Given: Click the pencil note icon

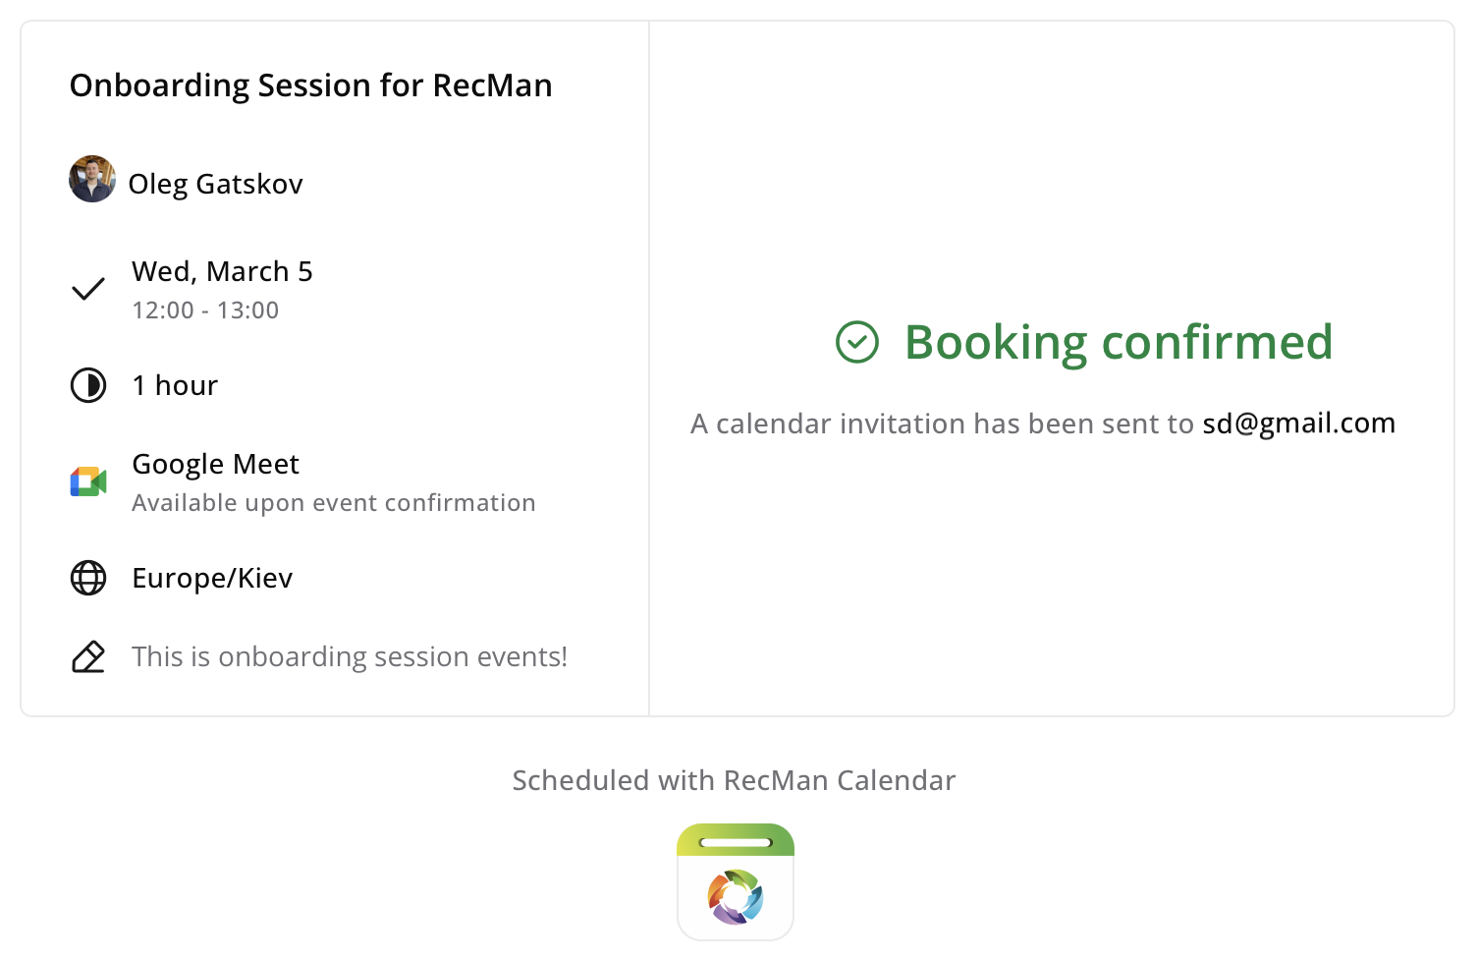Looking at the screenshot, I should 88,656.
